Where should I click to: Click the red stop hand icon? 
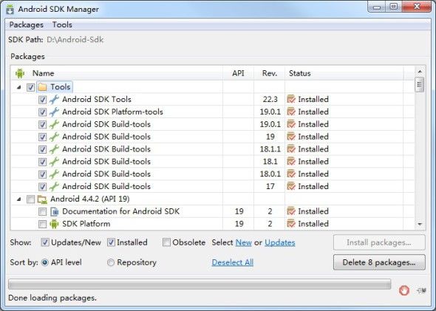pyautogui.click(x=404, y=290)
